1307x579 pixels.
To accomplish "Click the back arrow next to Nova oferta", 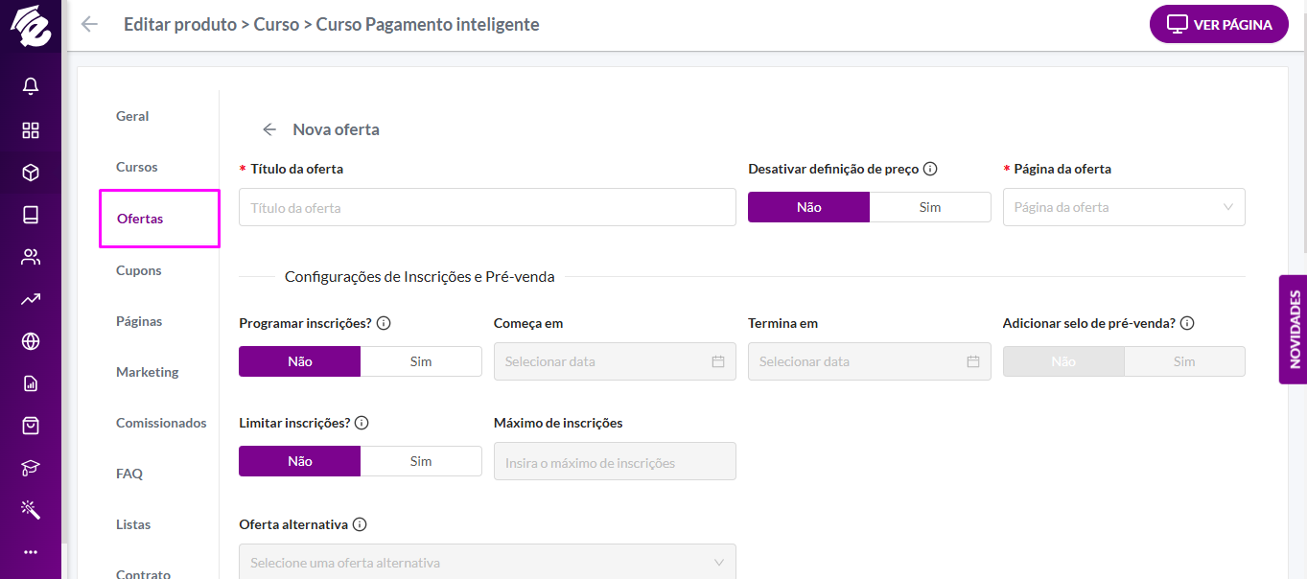I will point(269,129).
